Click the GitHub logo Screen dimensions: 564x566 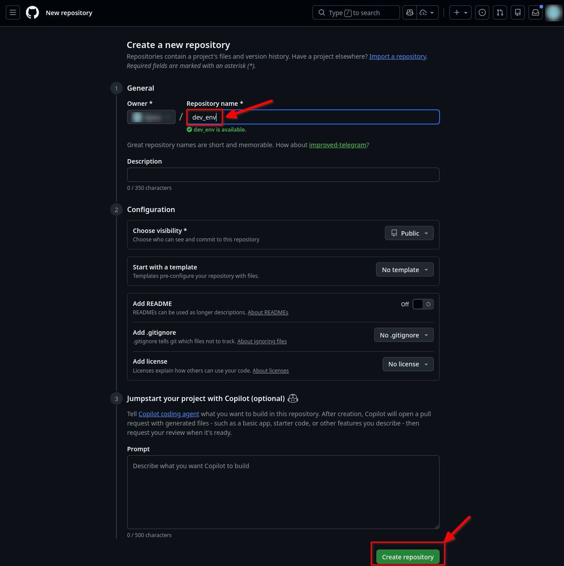click(32, 12)
